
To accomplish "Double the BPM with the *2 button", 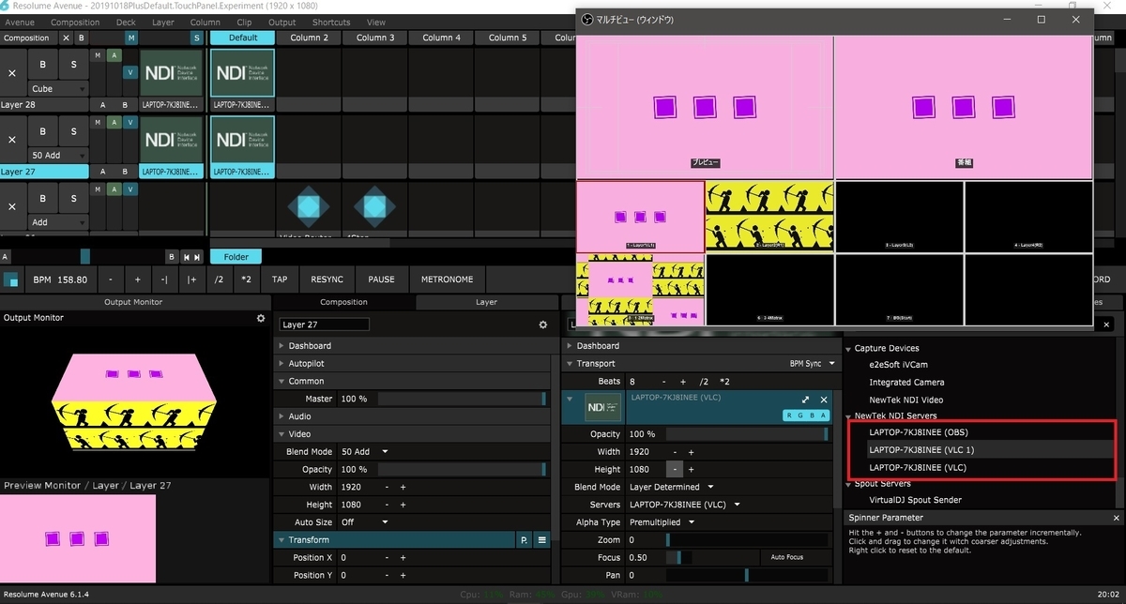I will click(x=246, y=279).
